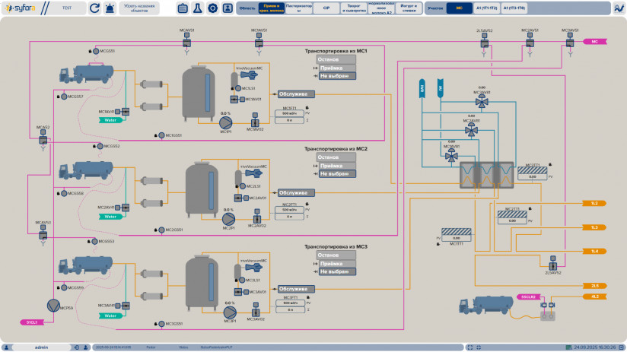
Task: Click the refresh icon in top bar
Action: pos(94,8)
